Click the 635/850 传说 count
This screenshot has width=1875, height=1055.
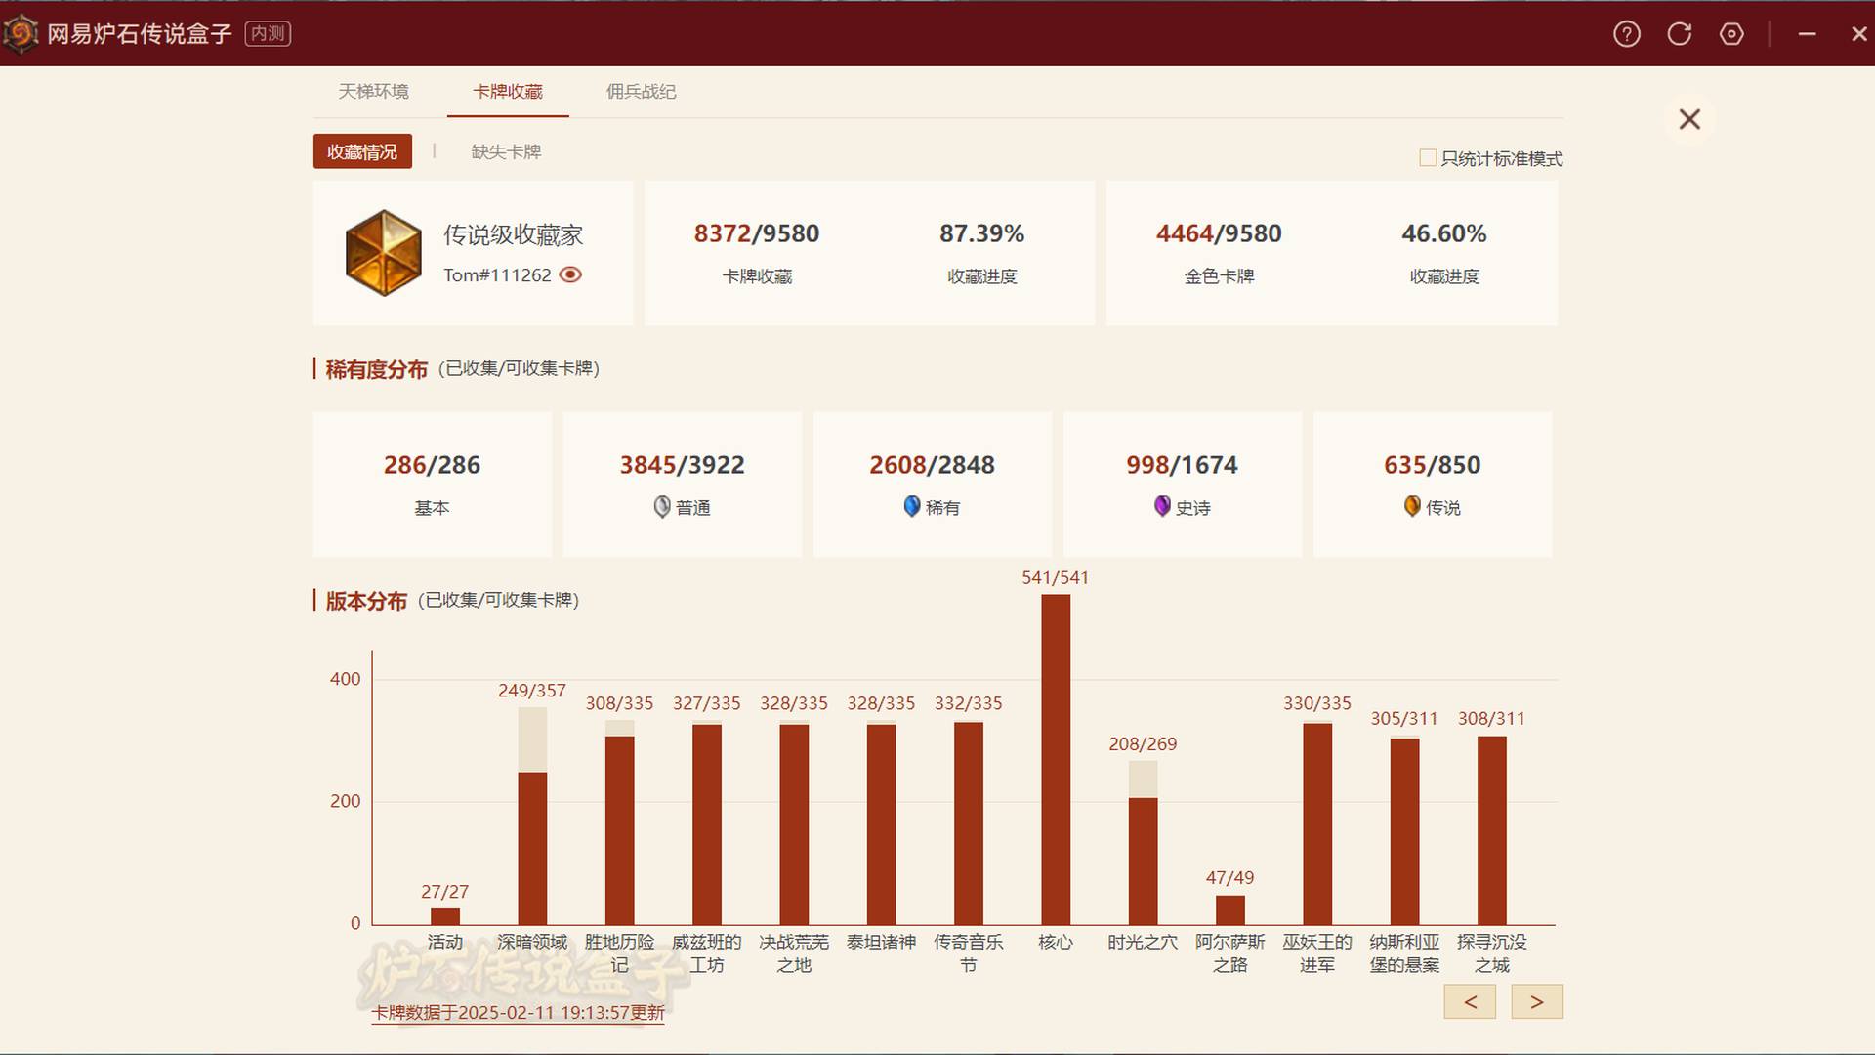click(x=1432, y=465)
